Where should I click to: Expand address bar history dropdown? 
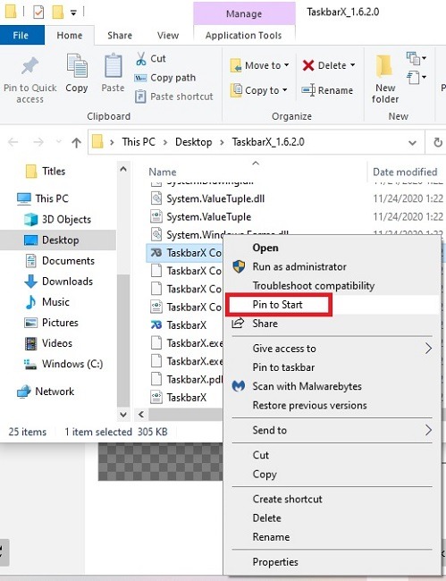(412, 142)
